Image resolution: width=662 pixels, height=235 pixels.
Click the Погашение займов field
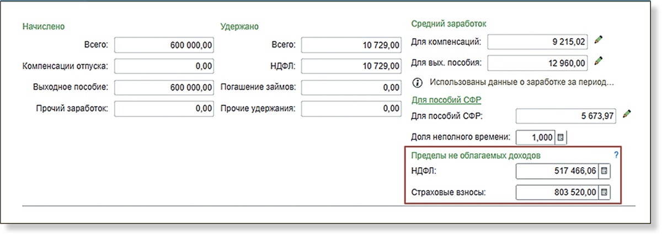[x=351, y=87]
